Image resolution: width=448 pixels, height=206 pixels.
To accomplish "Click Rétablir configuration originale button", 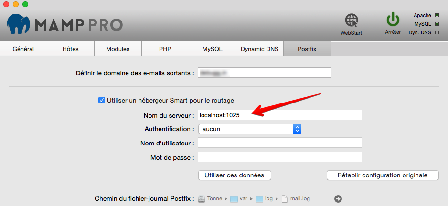I will tap(383, 175).
